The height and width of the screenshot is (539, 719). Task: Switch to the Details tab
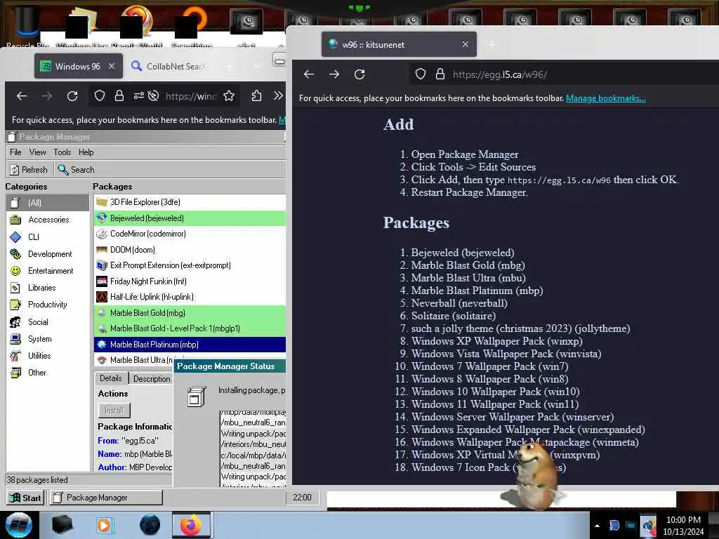click(111, 378)
